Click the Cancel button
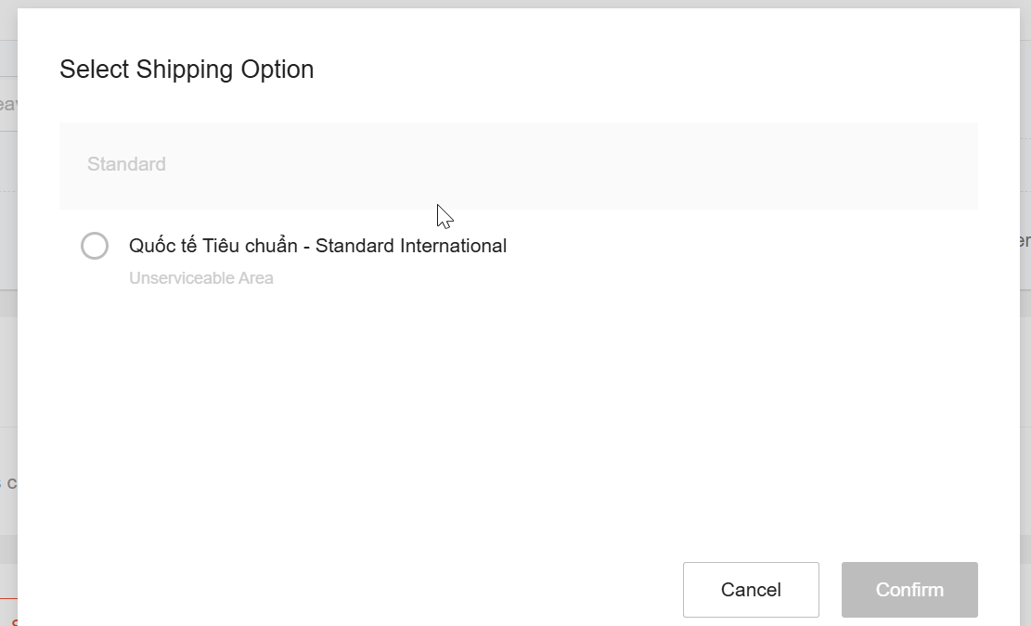 (x=751, y=590)
